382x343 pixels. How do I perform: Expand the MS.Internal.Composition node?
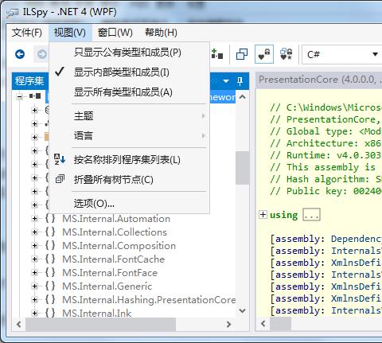click(x=34, y=246)
